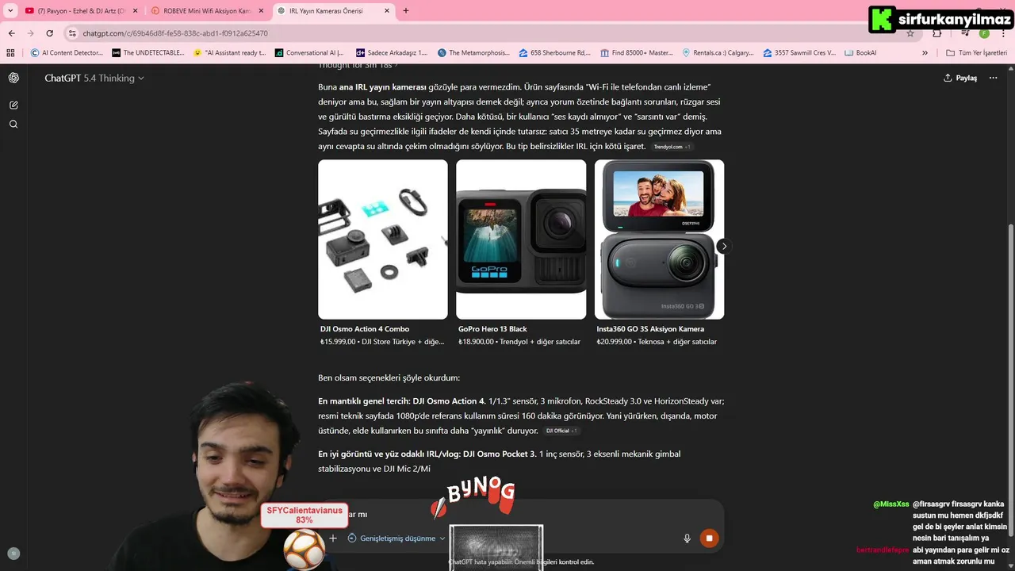This screenshot has height=571, width=1015.
Task: Close the Pavyon YouTube tab
Action: (x=134, y=11)
